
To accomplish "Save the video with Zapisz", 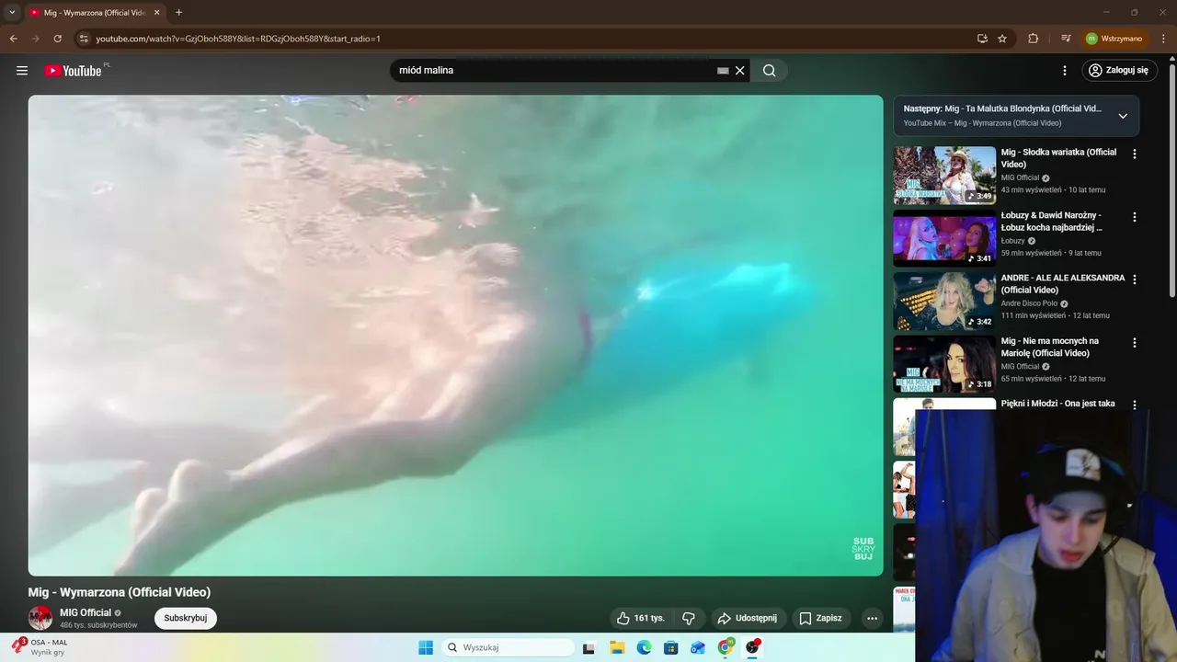I will pyautogui.click(x=820, y=618).
